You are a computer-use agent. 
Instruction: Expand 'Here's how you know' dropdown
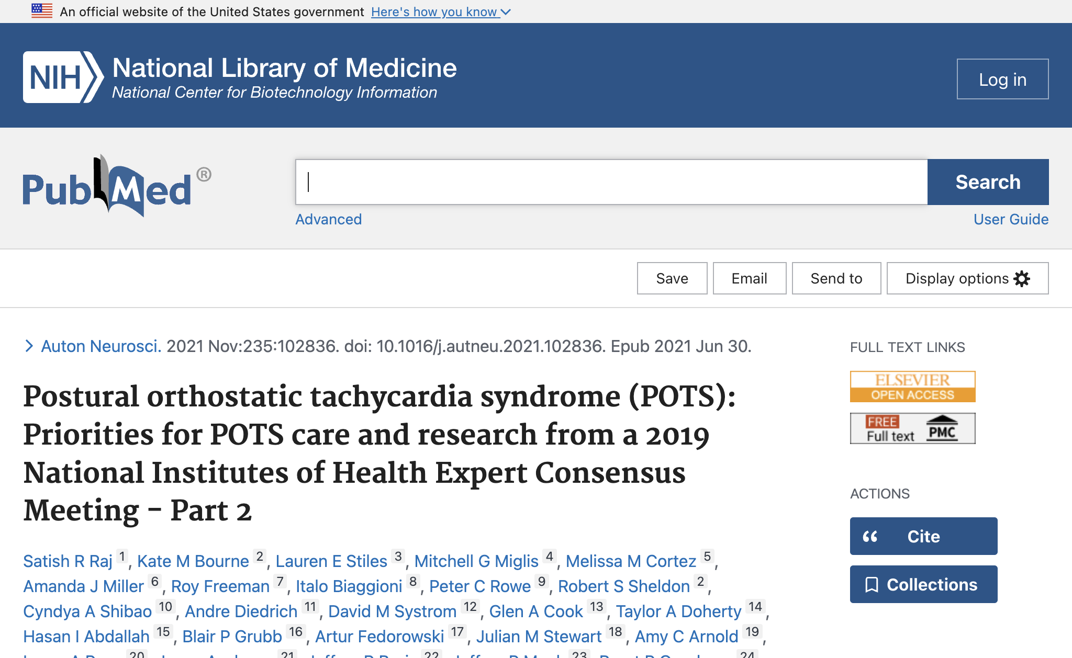(x=441, y=12)
